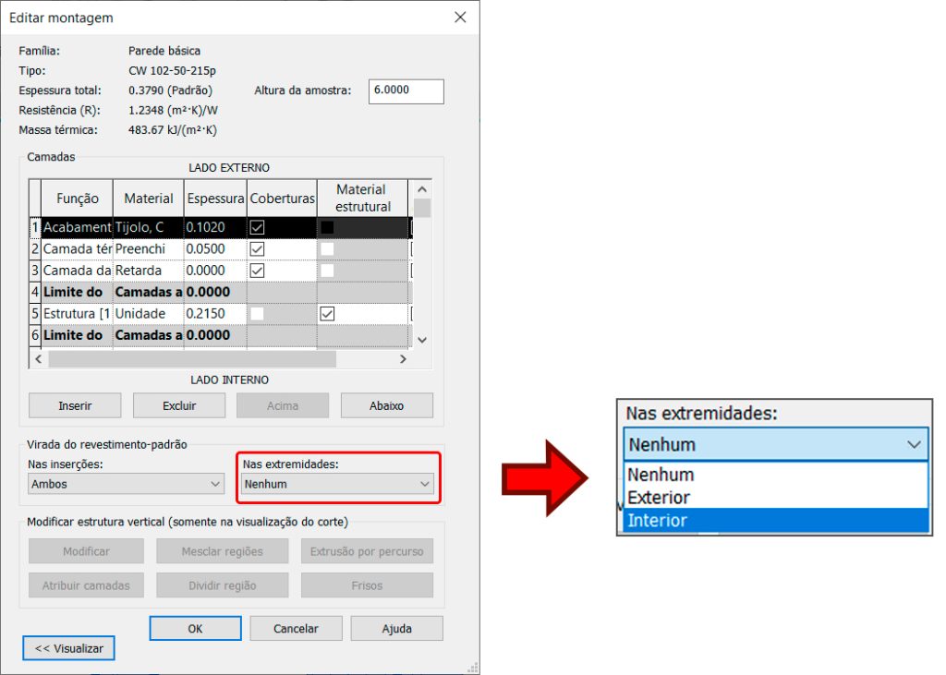Viewport: 946px width, 675px height.
Task: Click the Cancelar button
Action: point(296,629)
